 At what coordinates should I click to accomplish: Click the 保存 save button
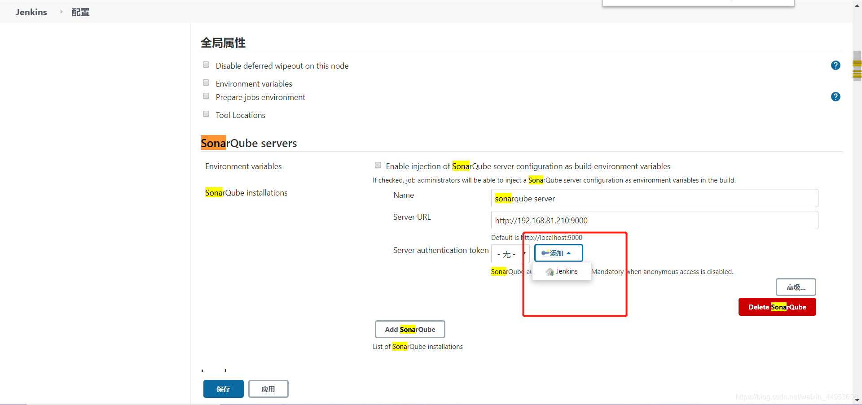pos(224,389)
